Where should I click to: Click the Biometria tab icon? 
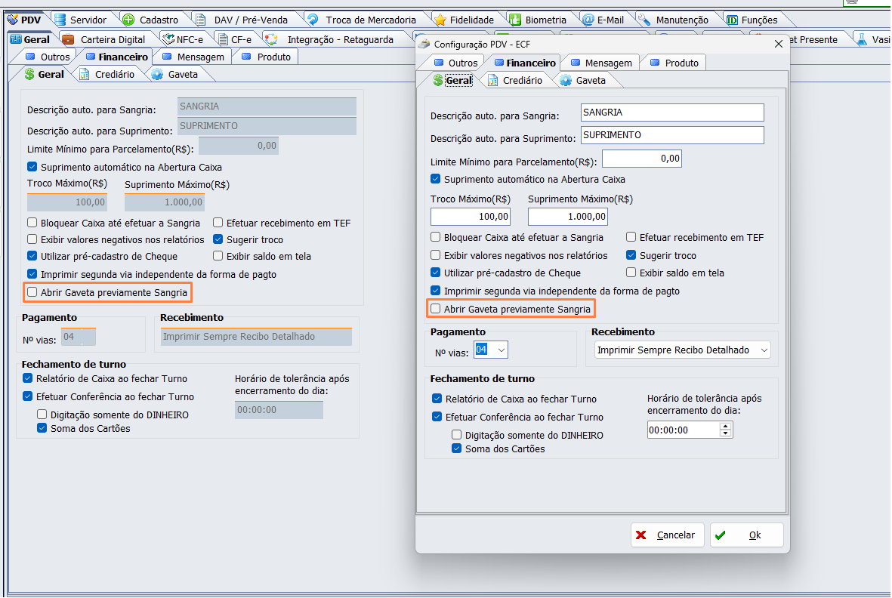514,20
